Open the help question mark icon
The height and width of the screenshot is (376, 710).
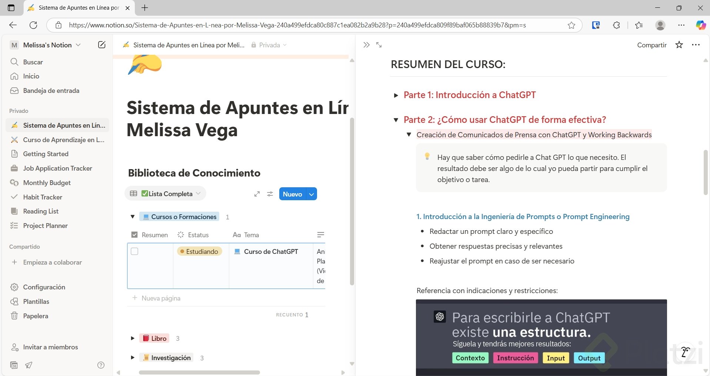pos(101,365)
